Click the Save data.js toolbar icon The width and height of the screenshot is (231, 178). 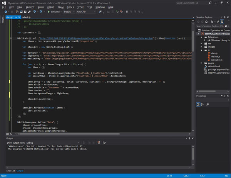point(25,12)
